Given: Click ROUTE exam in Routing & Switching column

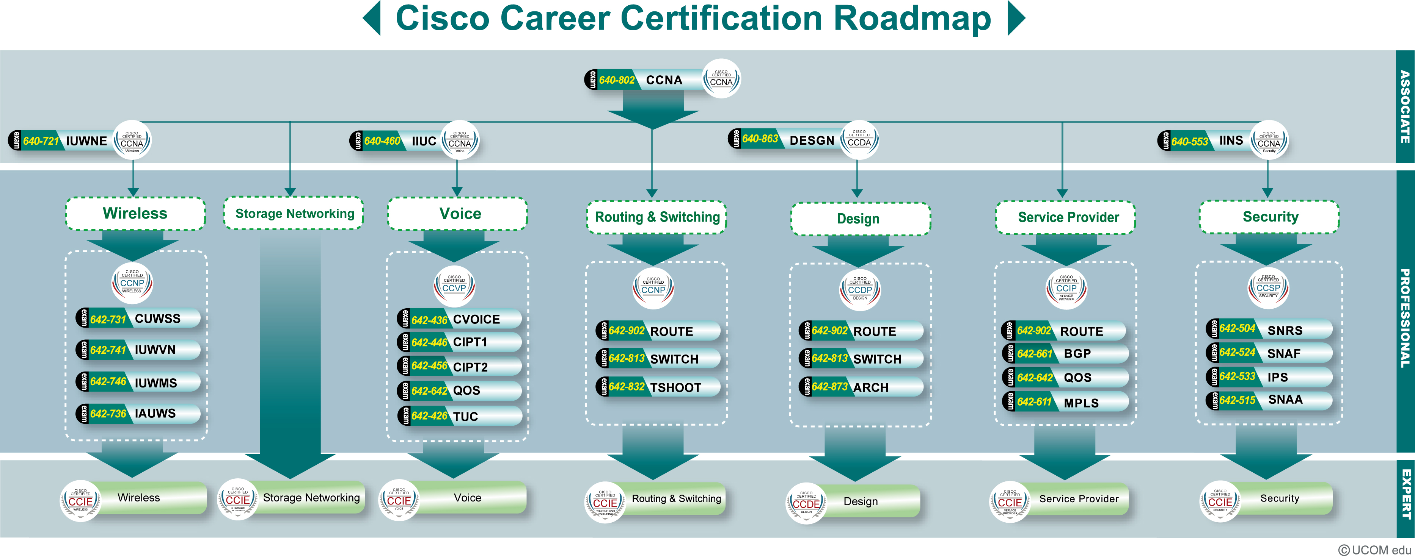Looking at the screenshot, I should 658,331.
